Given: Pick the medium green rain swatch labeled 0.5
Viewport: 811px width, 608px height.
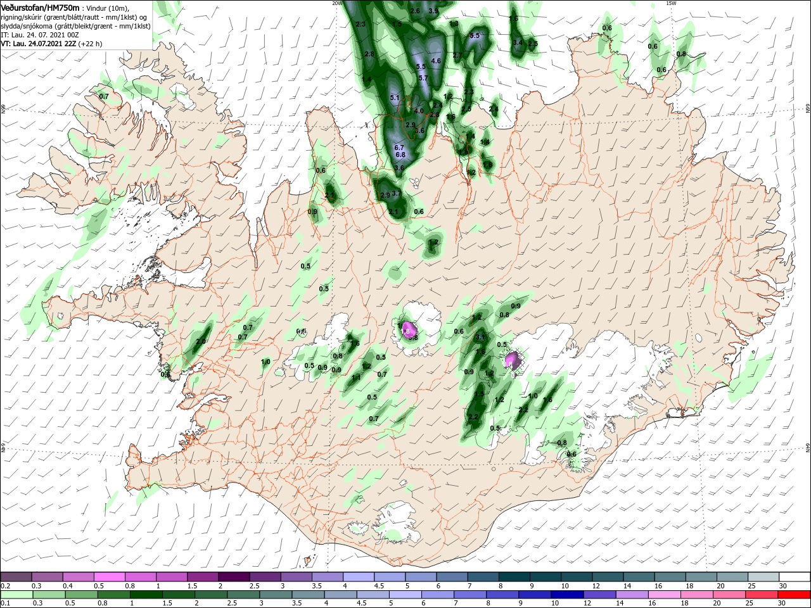Looking at the screenshot, I should click(x=81, y=595).
